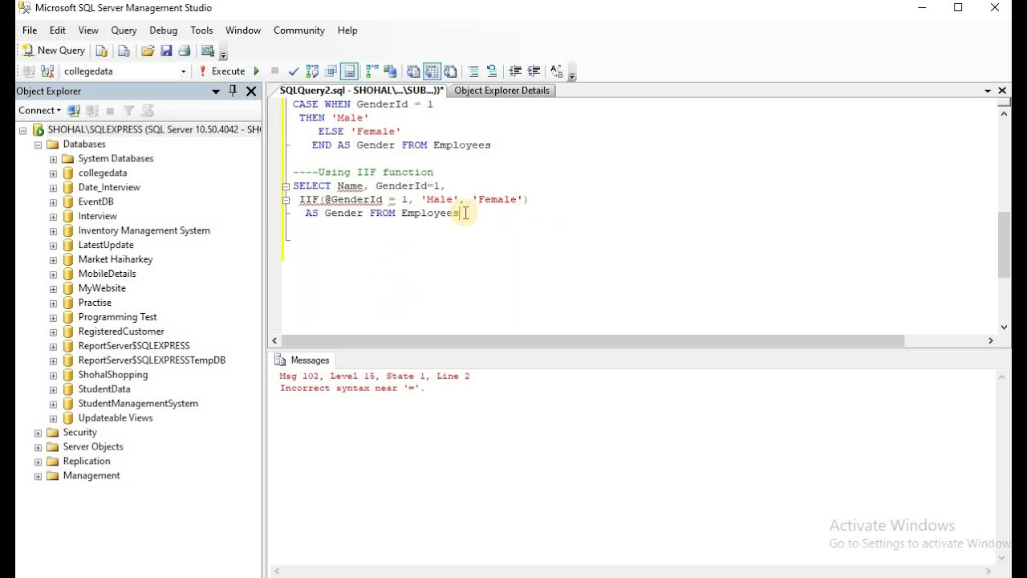Screen dimensions: 1027x578
Task: Collapse the Databases folder
Action: 38,144
